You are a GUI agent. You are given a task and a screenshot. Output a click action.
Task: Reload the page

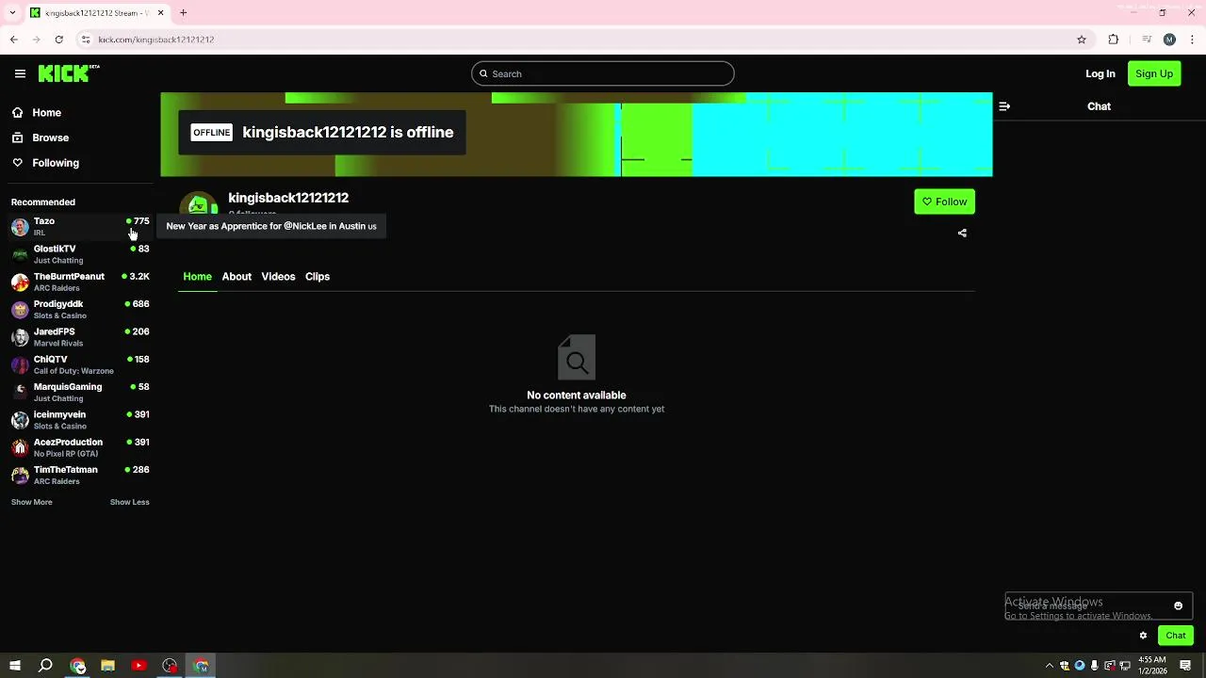58,40
